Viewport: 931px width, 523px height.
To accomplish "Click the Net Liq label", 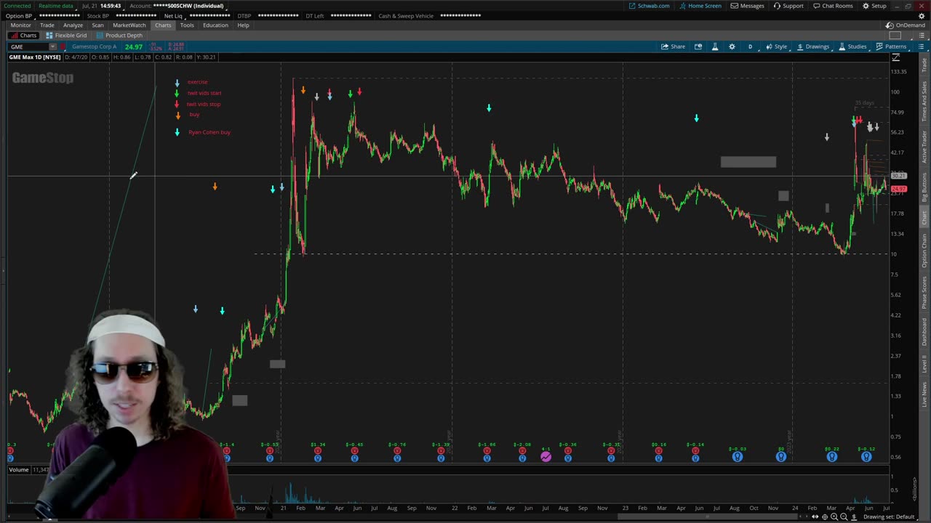I will point(173,16).
